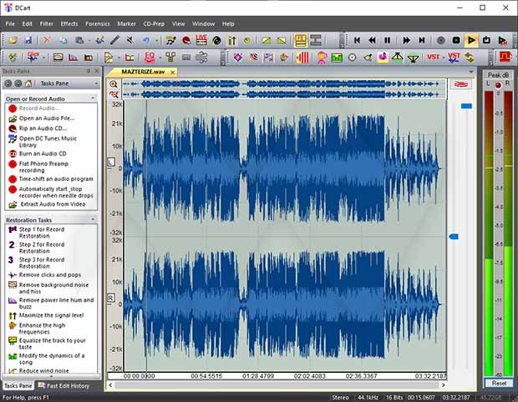This screenshot has width=518, height=402.
Task: Click Open an Audio File task link
Action: [47, 118]
